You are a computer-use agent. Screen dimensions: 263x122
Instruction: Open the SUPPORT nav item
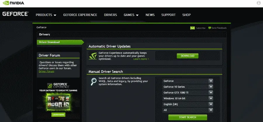coord(168,15)
